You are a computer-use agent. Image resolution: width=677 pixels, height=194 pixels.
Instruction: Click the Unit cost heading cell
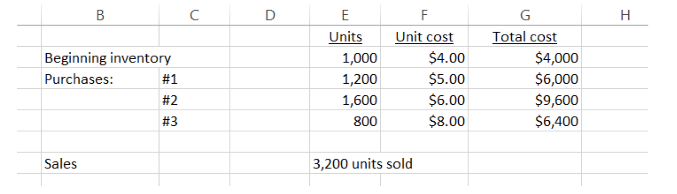424,37
